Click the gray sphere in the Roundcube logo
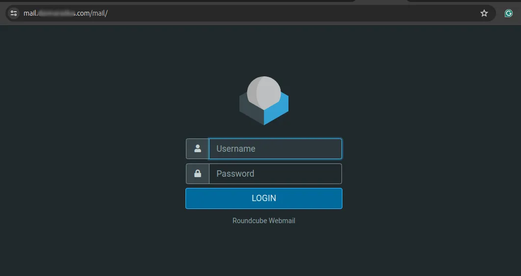This screenshot has height=276, width=521. [x=264, y=92]
